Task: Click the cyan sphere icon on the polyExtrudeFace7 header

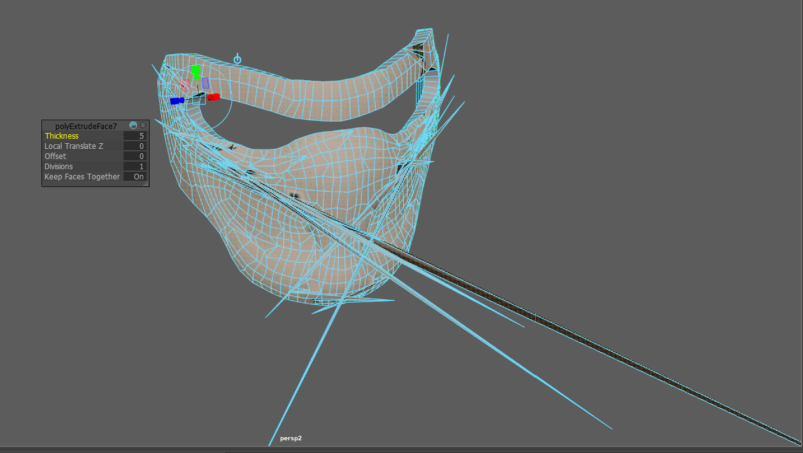Action: click(133, 126)
